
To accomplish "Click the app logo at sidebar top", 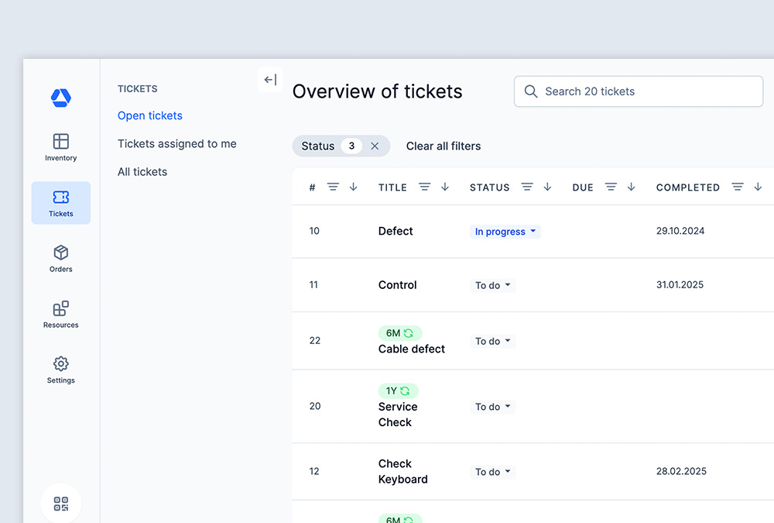I will coord(60,98).
